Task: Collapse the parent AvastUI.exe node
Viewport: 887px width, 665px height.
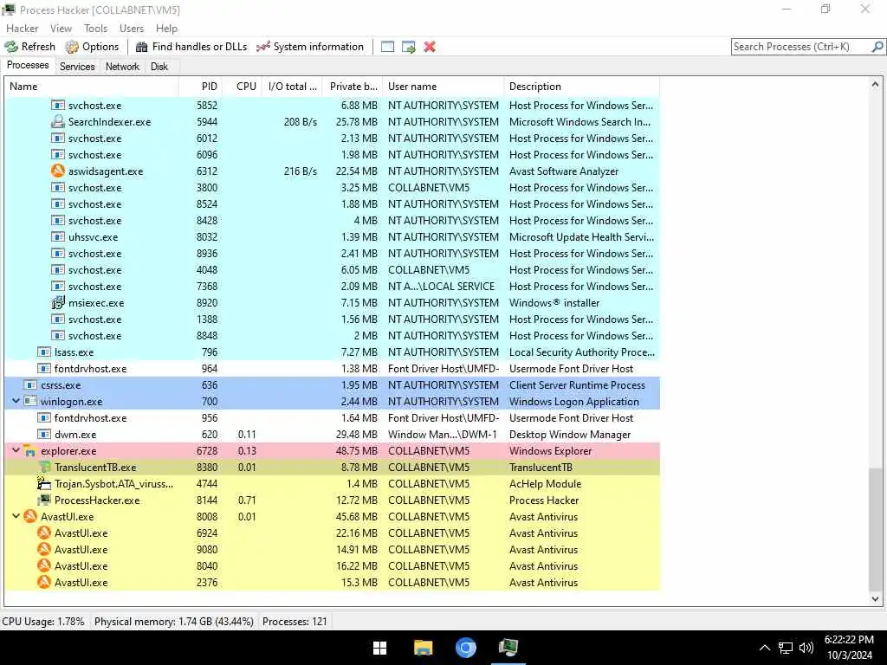Action: tap(16, 516)
